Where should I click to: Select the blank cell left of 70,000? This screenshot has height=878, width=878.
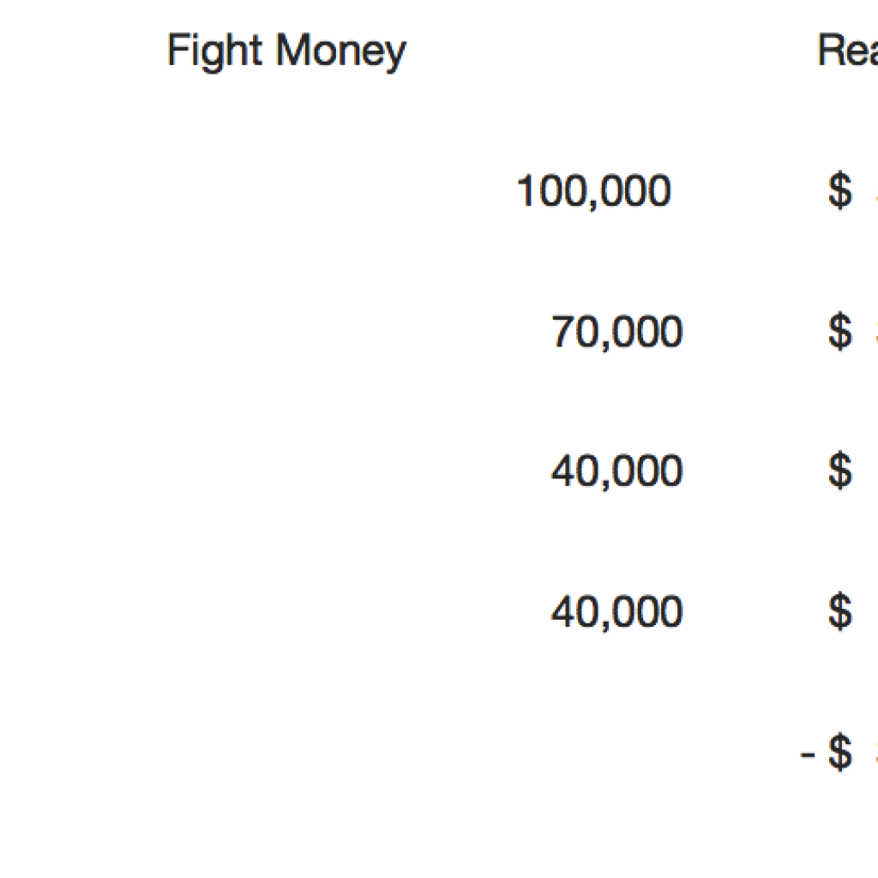click(300, 332)
